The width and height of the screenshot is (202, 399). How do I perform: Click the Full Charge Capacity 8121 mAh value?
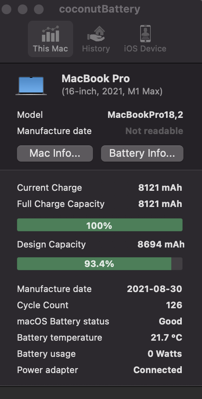160,204
